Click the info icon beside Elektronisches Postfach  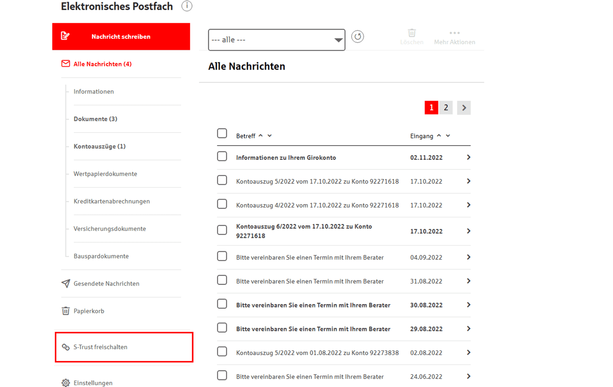[187, 6]
